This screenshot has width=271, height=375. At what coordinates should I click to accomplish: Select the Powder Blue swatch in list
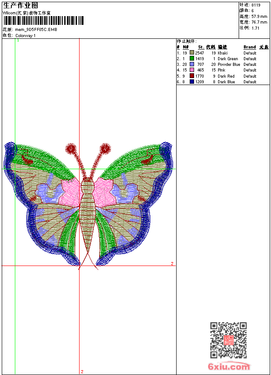click(x=192, y=64)
